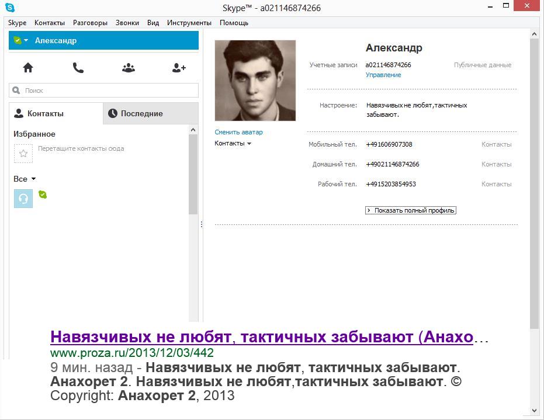Click mobile phone number +491606907308
Image resolution: width=544 pixels, height=420 pixels.
point(389,144)
